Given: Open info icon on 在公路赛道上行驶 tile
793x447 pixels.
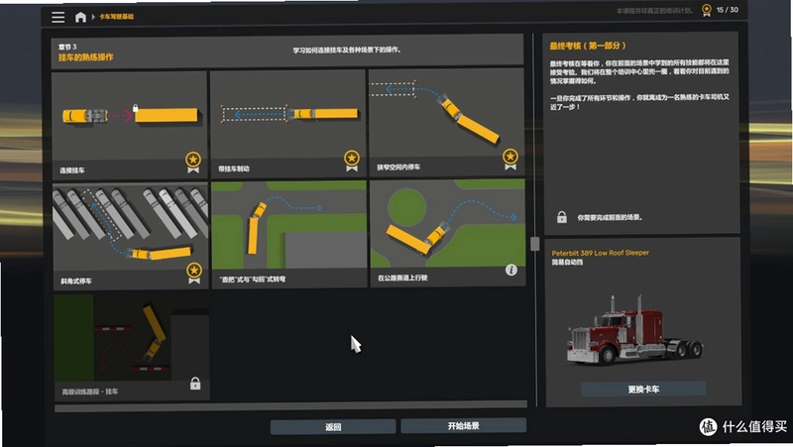Looking at the screenshot, I should click(511, 270).
